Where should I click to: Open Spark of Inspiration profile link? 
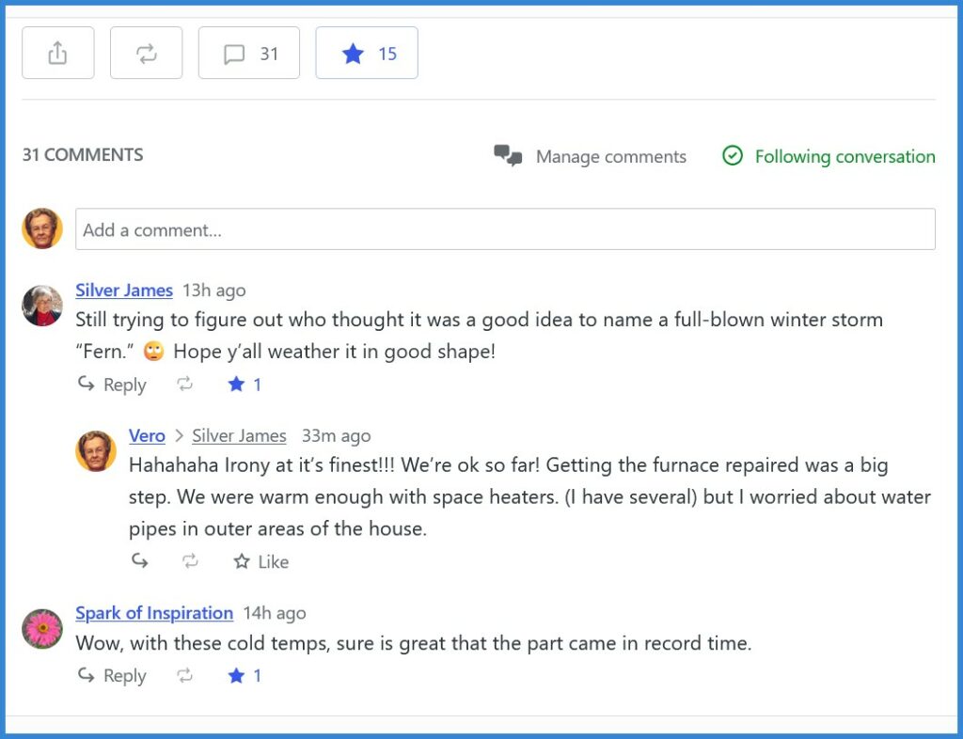point(154,613)
